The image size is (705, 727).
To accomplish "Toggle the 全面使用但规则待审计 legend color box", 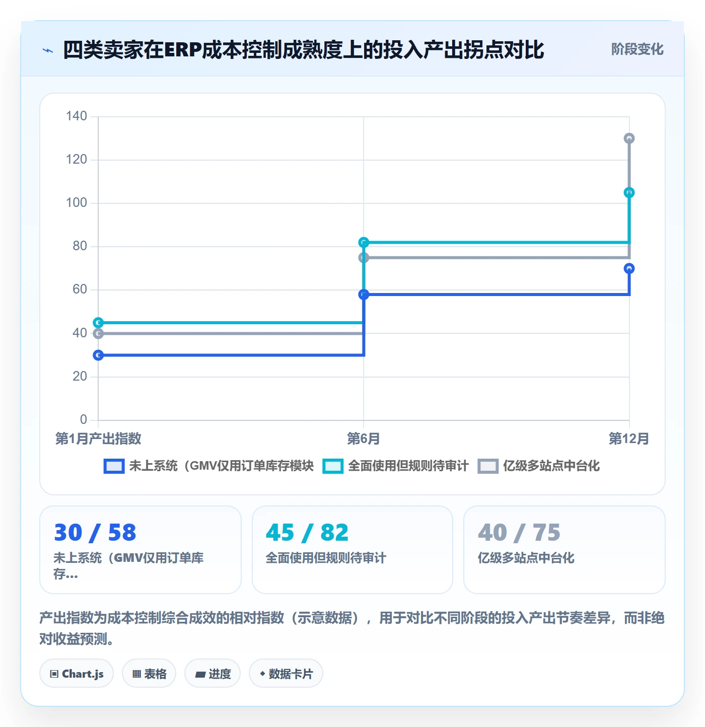I will pos(333,466).
